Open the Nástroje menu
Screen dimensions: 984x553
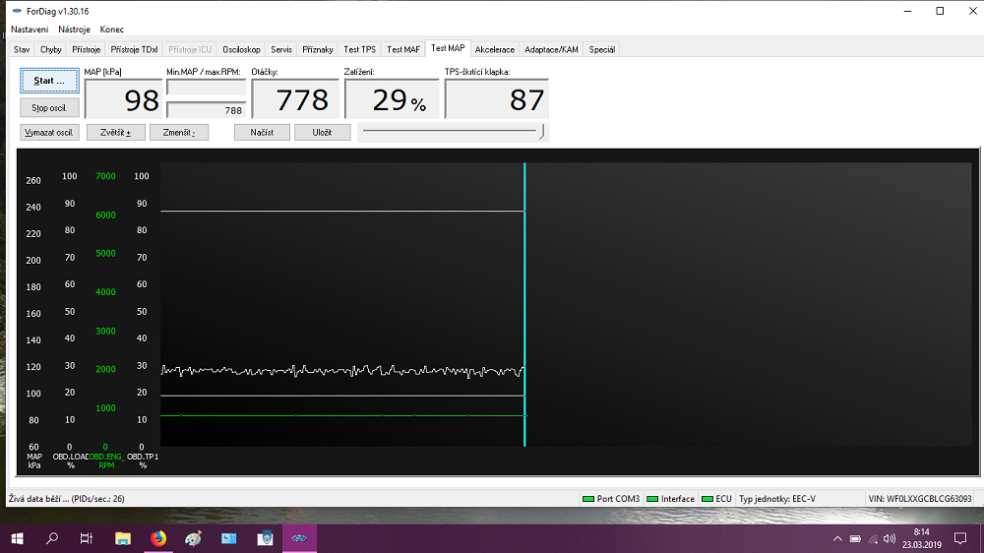click(75, 30)
